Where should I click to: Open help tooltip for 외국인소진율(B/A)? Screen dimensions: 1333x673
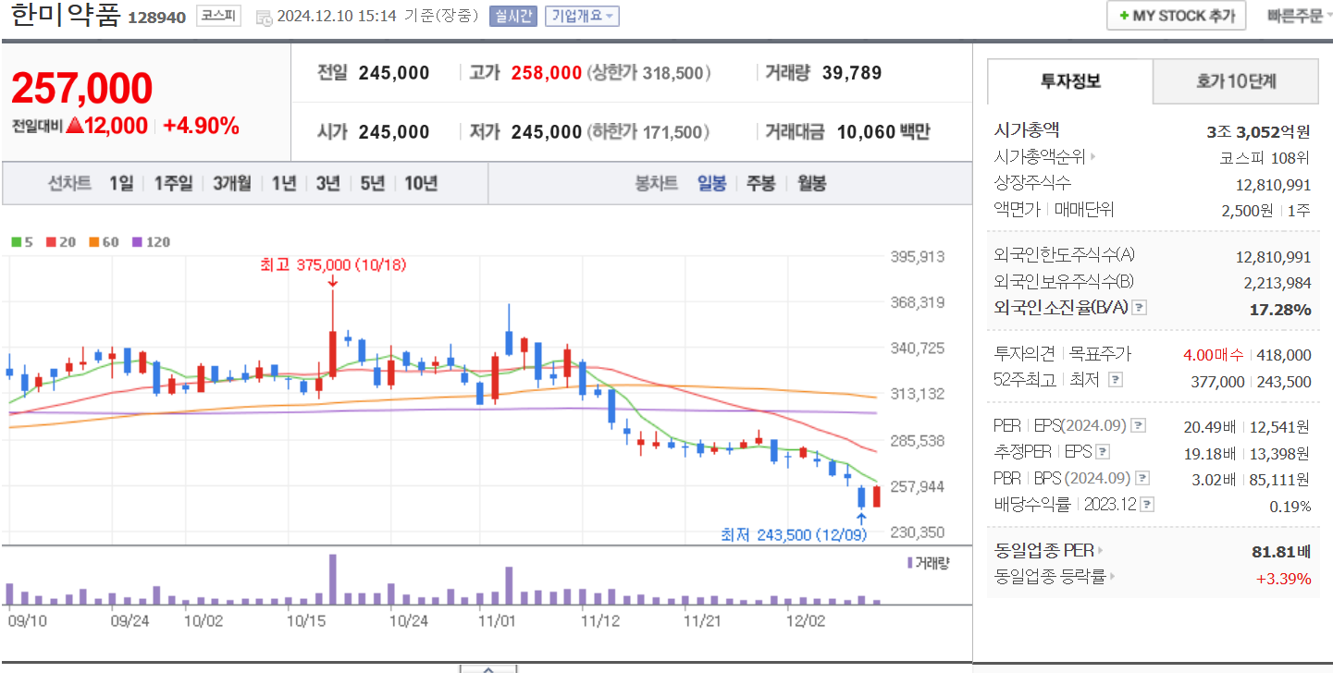[x=1140, y=309]
